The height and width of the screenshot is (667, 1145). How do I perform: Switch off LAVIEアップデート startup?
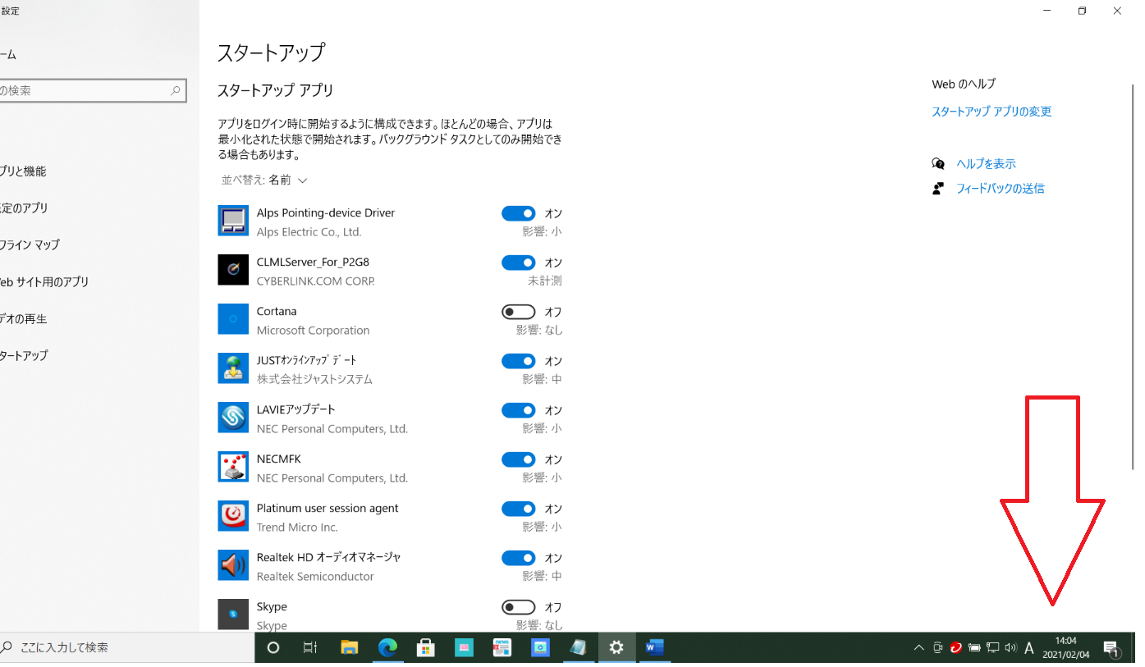click(x=518, y=410)
